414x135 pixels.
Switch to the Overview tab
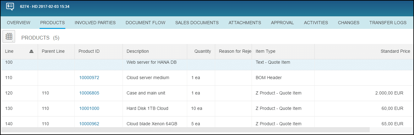(x=19, y=23)
